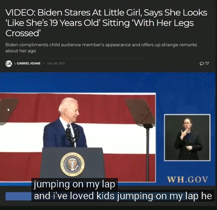Click the WH.GOV watermark in the video
This screenshot has height=210, width=217.
click(x=187, y=180)
